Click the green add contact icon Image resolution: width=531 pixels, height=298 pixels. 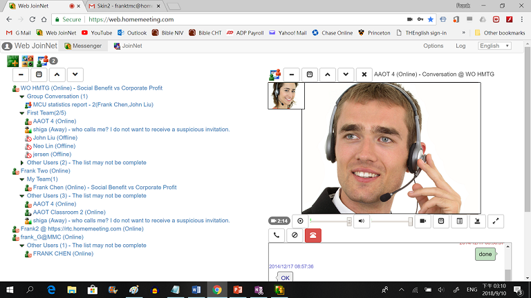point(13,61)
